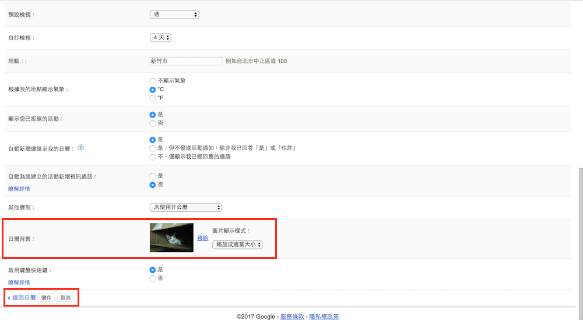Viewport: 583px width, 320px height.
Task: Select 是，但不發送活動通知 invitation option
Action: pyautogui.click(x=152, y=148)
